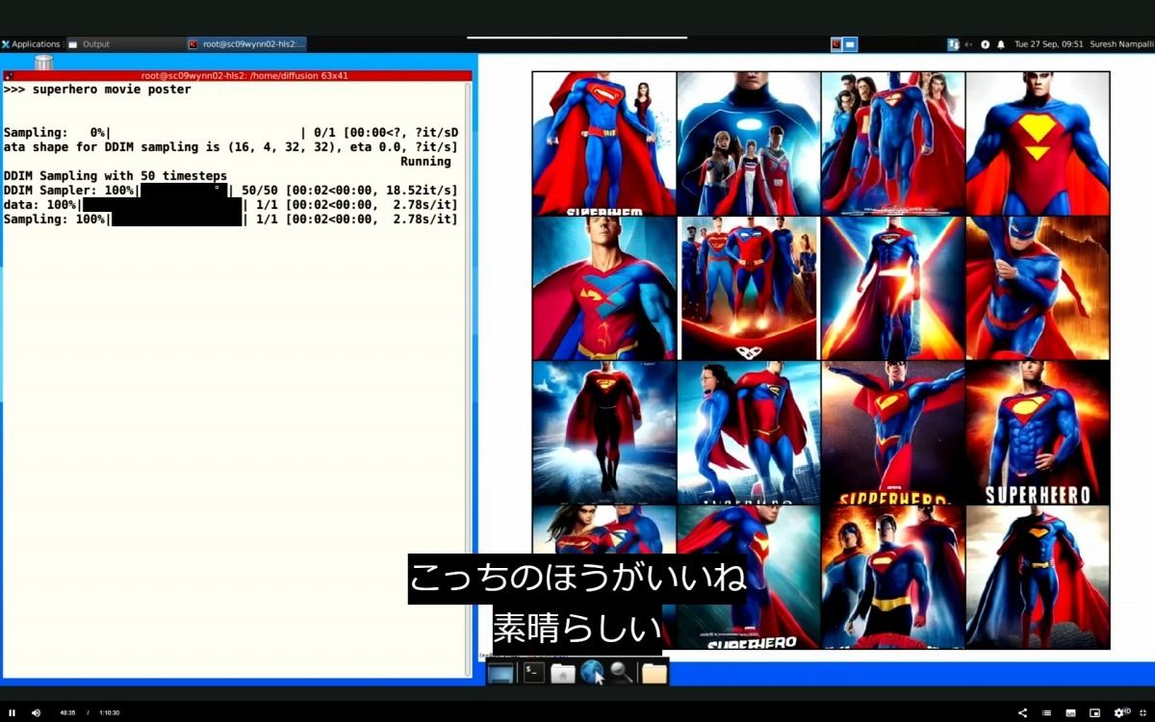The height and width of the screenshot is (722, 1155).
Task: Click the power manager icon in top panel
Action: pos(986,44)
